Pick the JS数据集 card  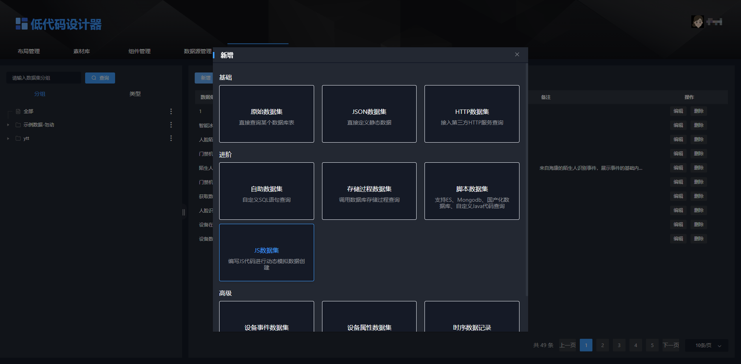266,253
